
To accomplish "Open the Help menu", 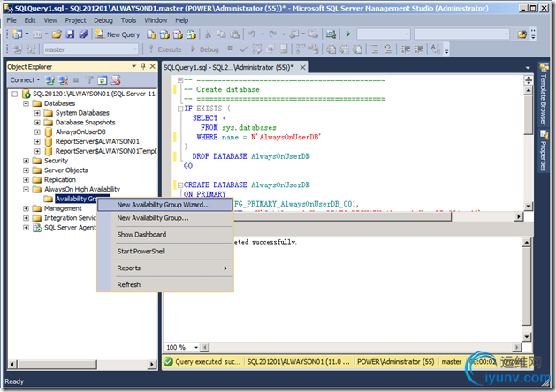I will point(181,20).
